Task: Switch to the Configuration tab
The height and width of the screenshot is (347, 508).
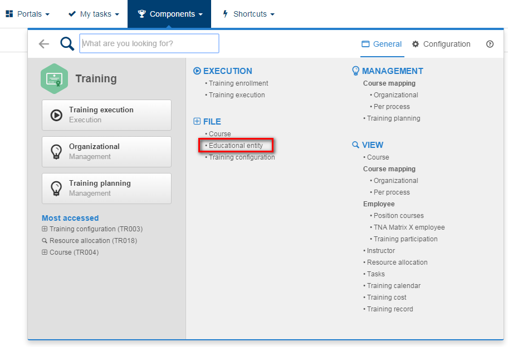Action: 441,44
